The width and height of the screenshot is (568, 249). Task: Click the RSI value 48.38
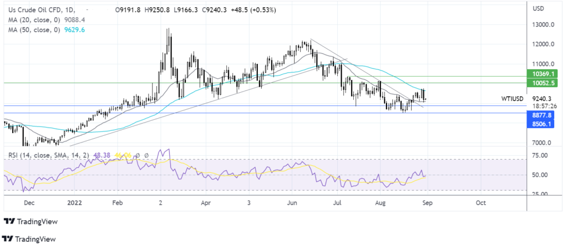(x=101, y=156)
